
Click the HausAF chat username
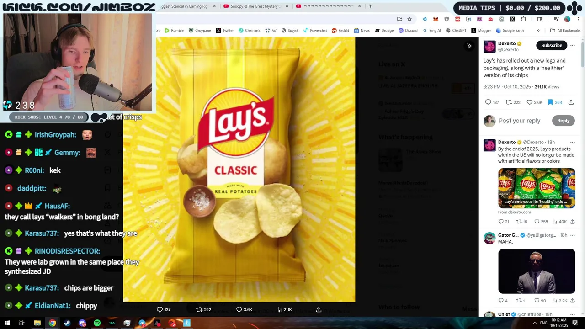(x=57, y=206)
